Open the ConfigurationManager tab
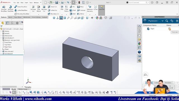The height and width of the screenshot is (101, 179). pyautogui.click(x=12, y=23)
